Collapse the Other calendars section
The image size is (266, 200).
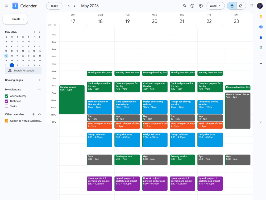click(x=39, y=114)
